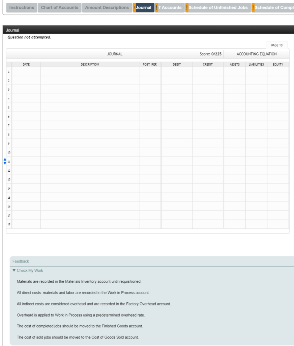
Task: Click the warning icon beside Schedule of Unfinished Jobs
Action: tap(187, 7)
